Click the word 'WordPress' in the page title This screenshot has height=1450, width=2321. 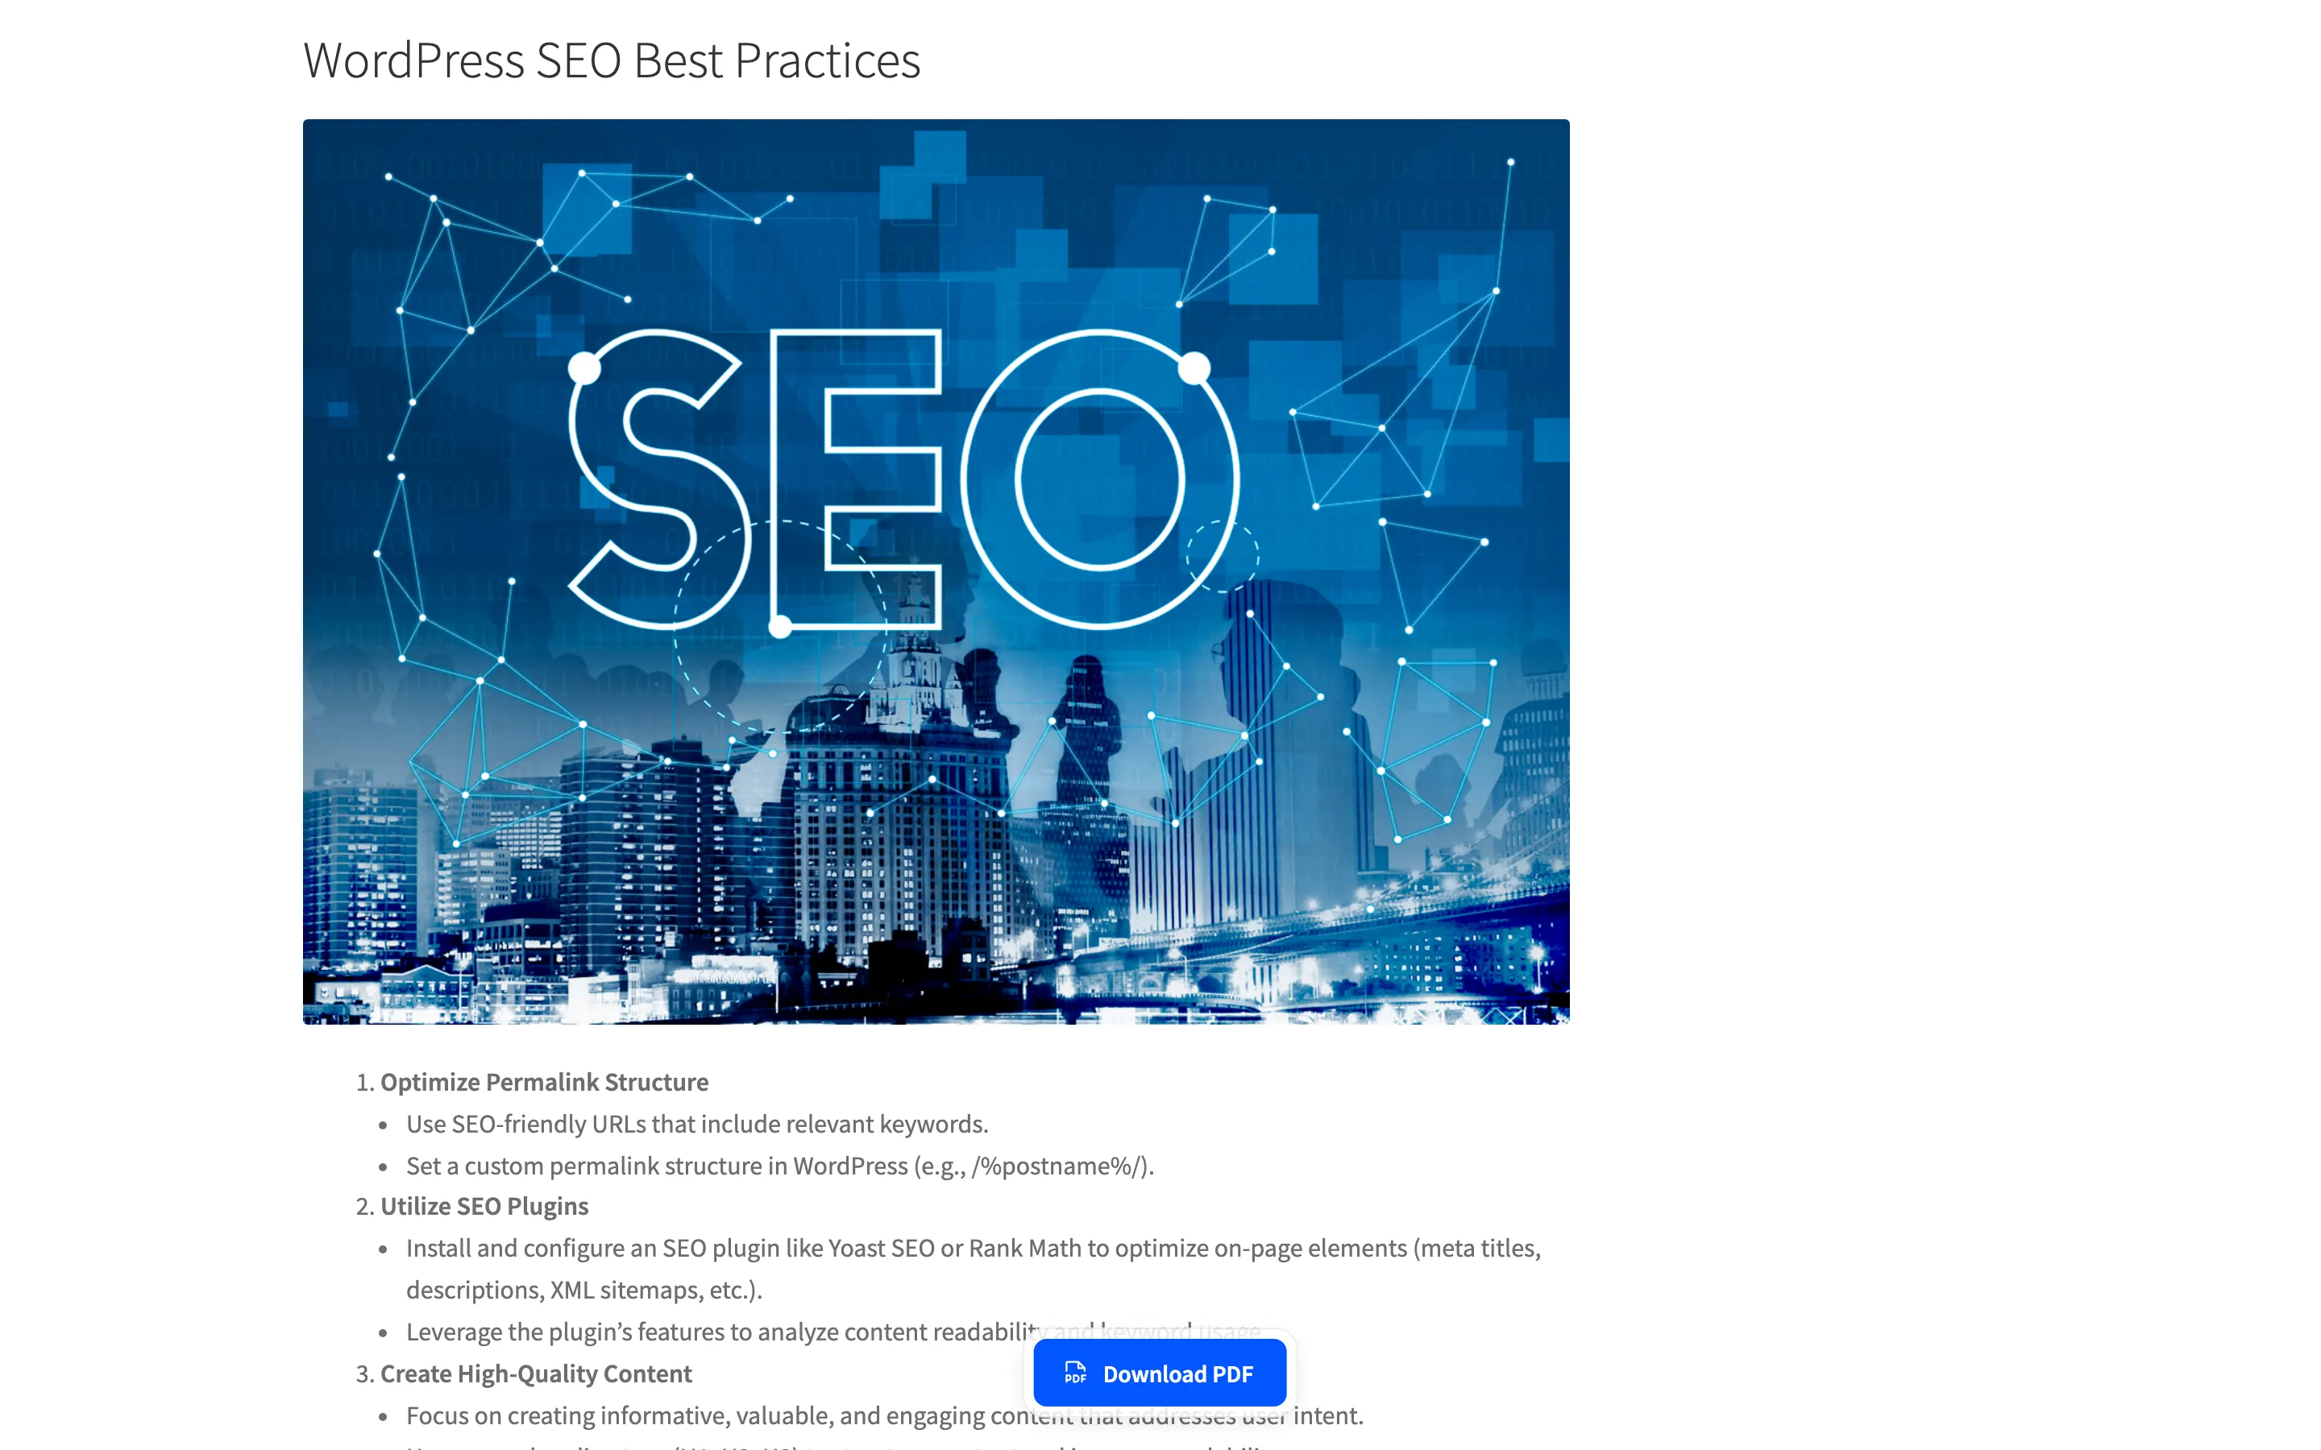coord(413,60)
